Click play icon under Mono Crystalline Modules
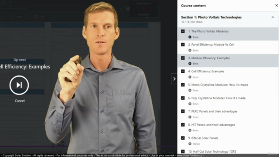The width and height of the screenshot is (279, 157). (190, 90)
